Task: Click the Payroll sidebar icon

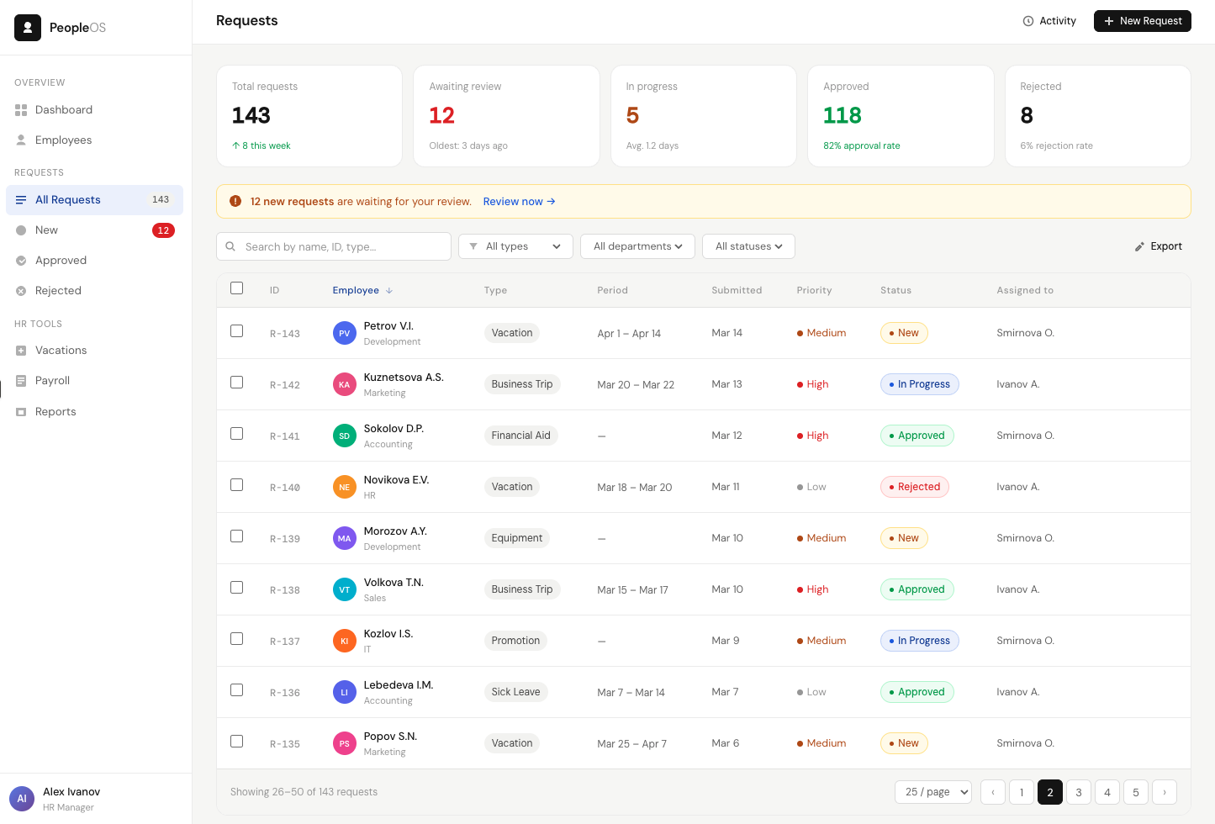Action: point(21,381)
